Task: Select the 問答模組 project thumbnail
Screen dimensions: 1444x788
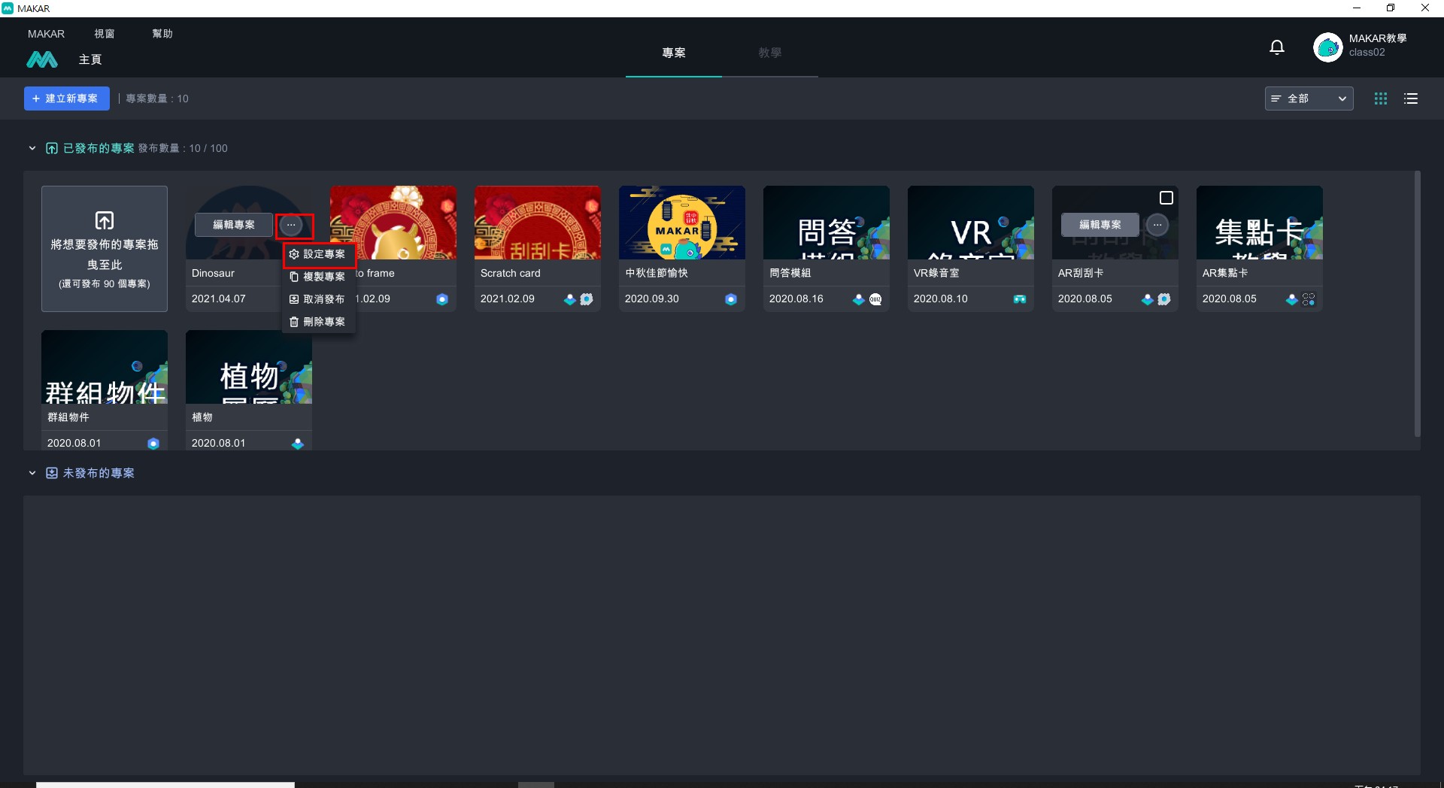Action: [827, 223]
